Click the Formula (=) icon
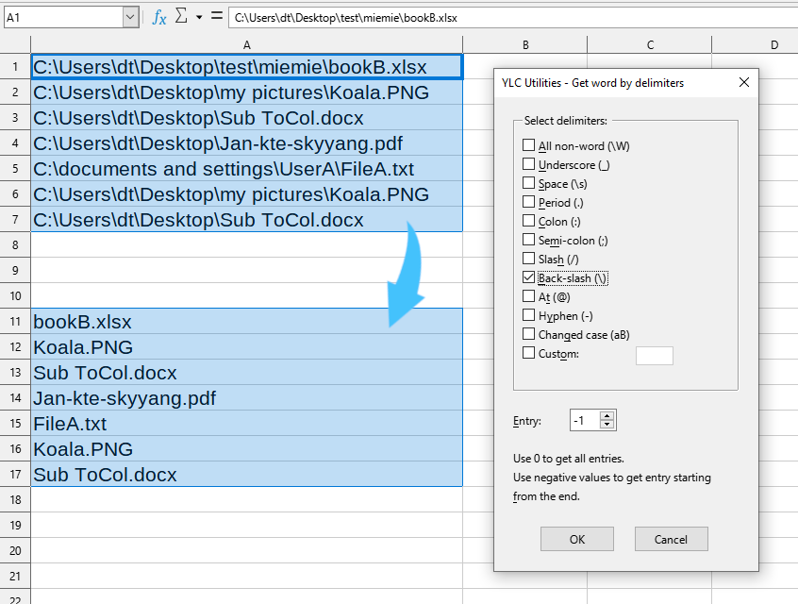The height and width of the screenshot is (604, 798). click(x=218, y=16)
